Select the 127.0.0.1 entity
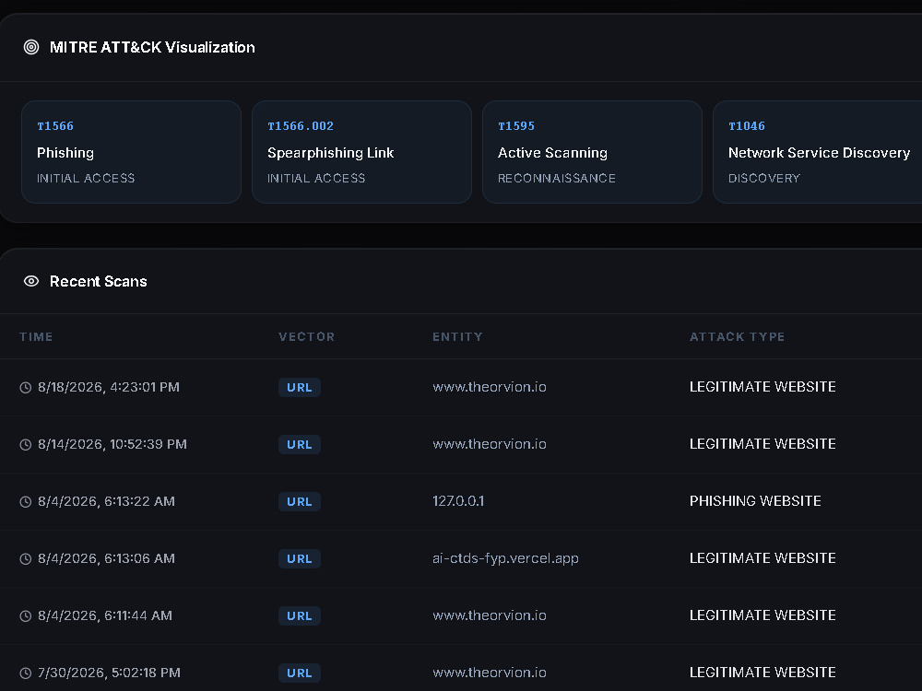 tap(458, 500)
